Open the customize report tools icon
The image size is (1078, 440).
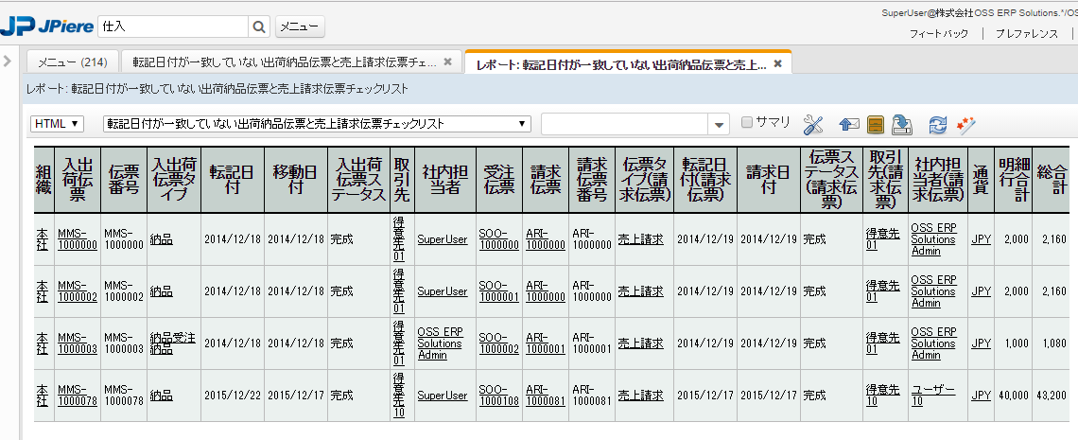[x=813, y=125]
